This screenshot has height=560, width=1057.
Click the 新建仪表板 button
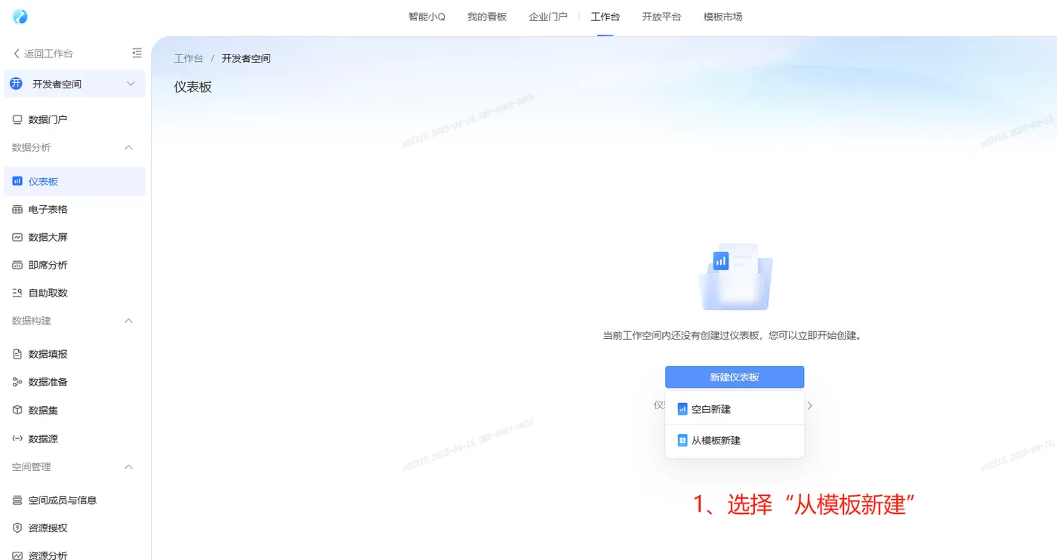click(735, 377)
